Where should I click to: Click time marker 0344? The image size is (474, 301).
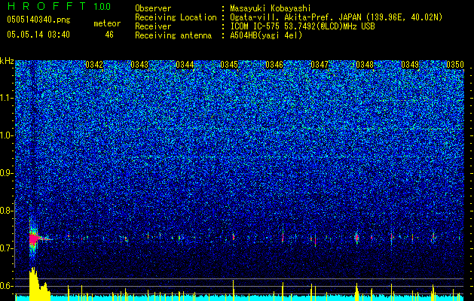tap(185, 65)
